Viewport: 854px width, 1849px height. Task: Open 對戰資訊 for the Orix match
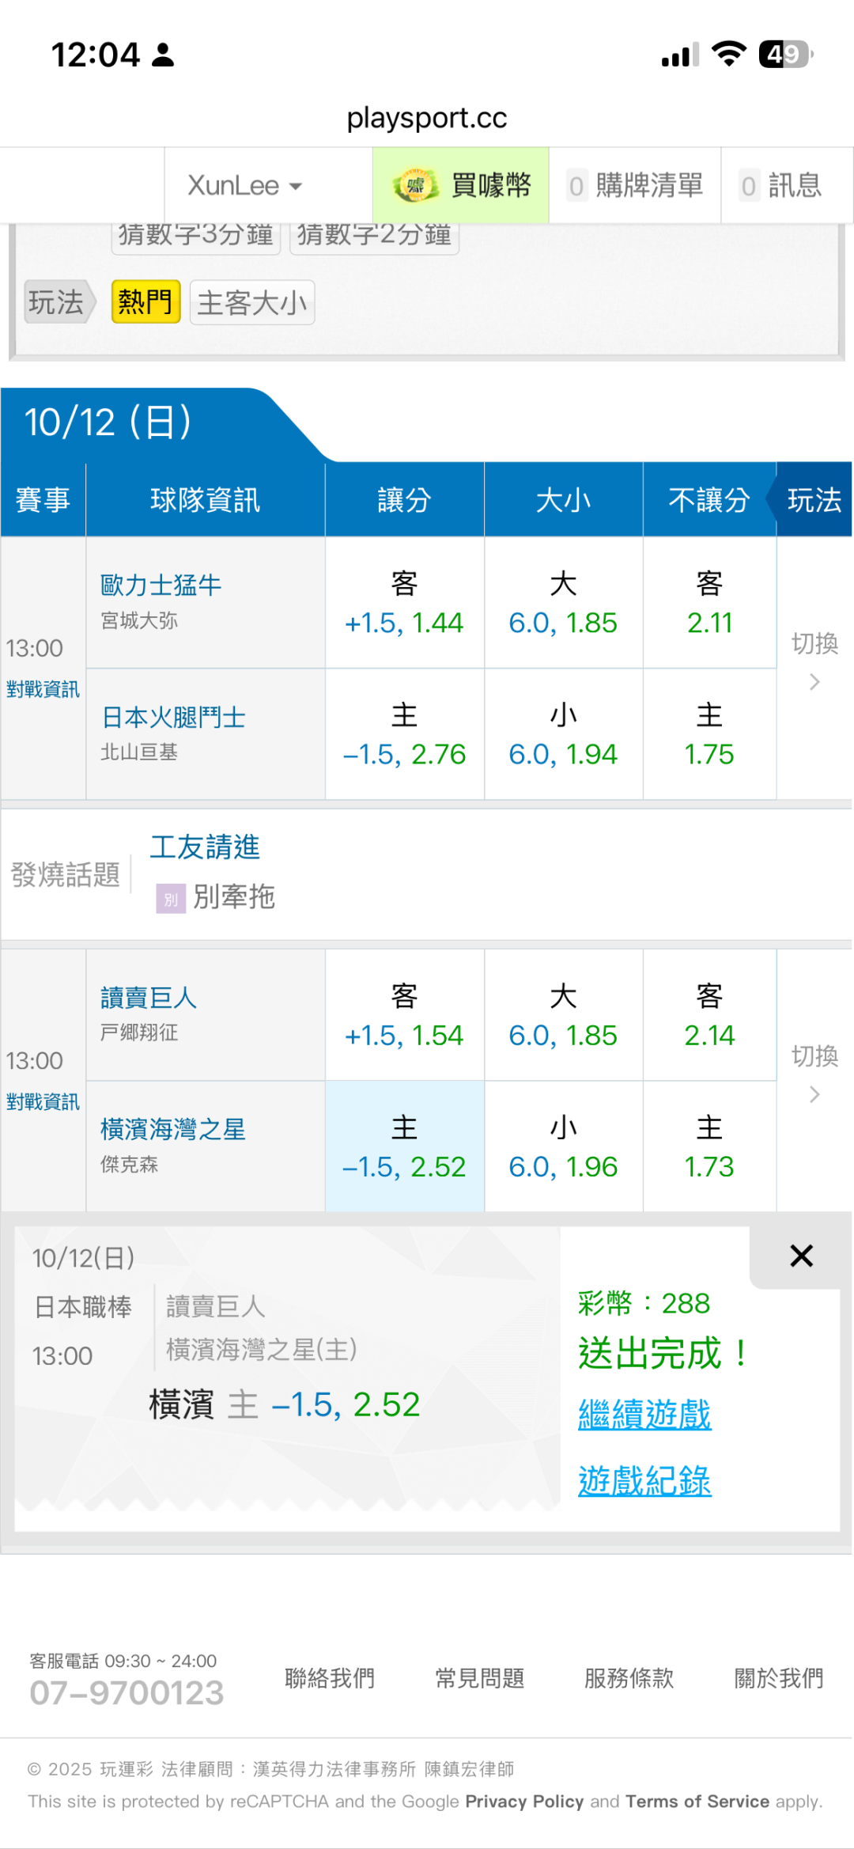(43, 689)
